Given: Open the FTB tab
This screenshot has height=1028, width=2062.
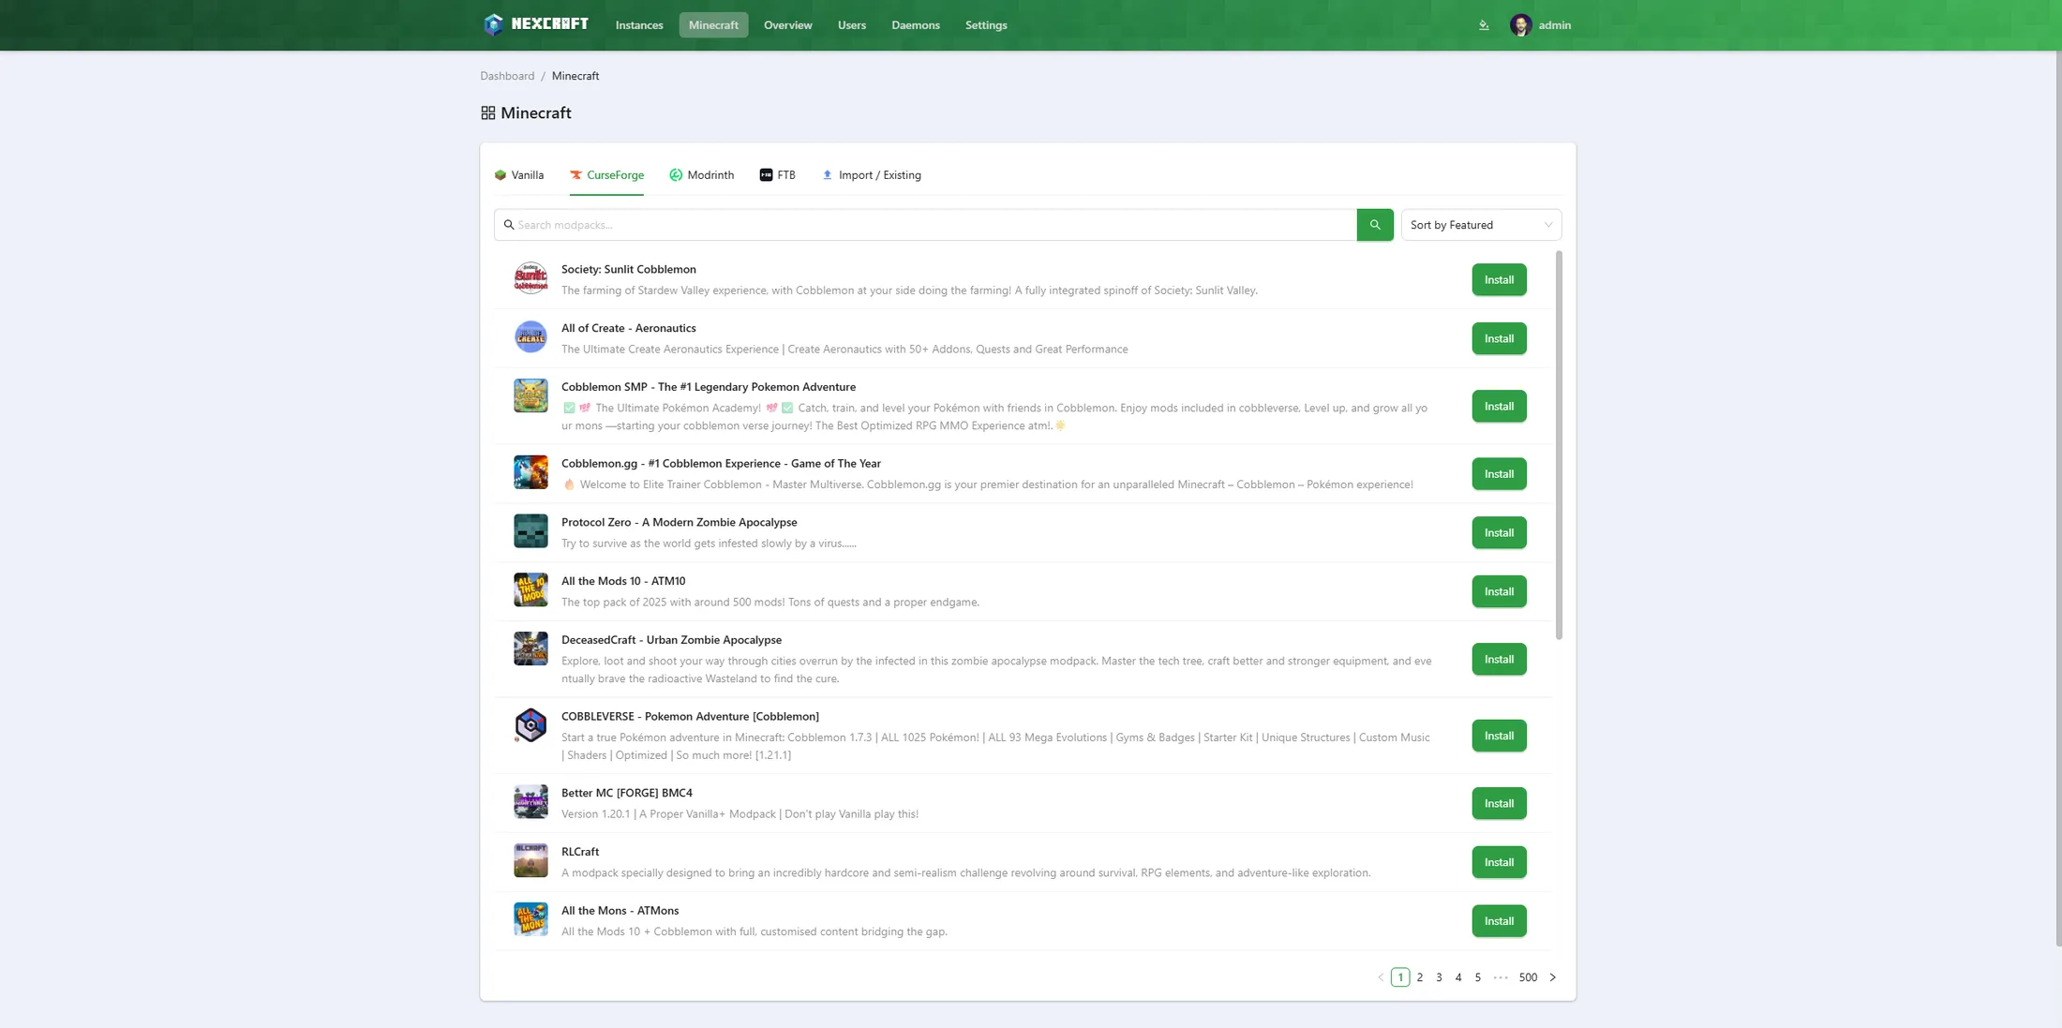Looking at the screenshot, I should [777, 175].
